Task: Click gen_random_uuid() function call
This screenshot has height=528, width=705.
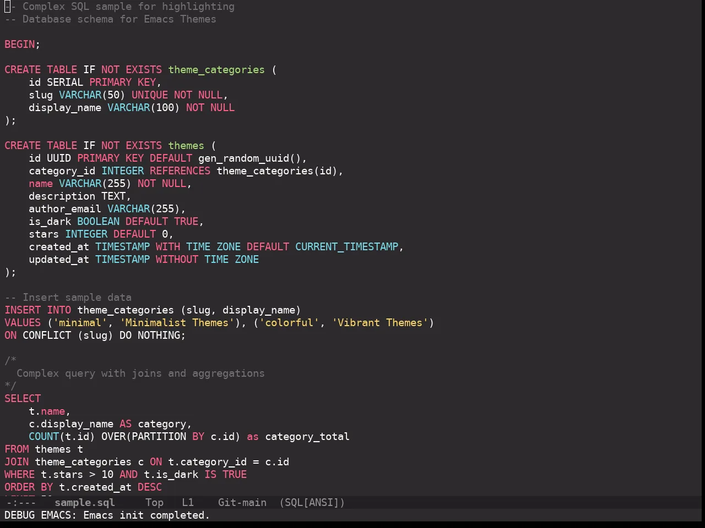Action: (250, 158)
